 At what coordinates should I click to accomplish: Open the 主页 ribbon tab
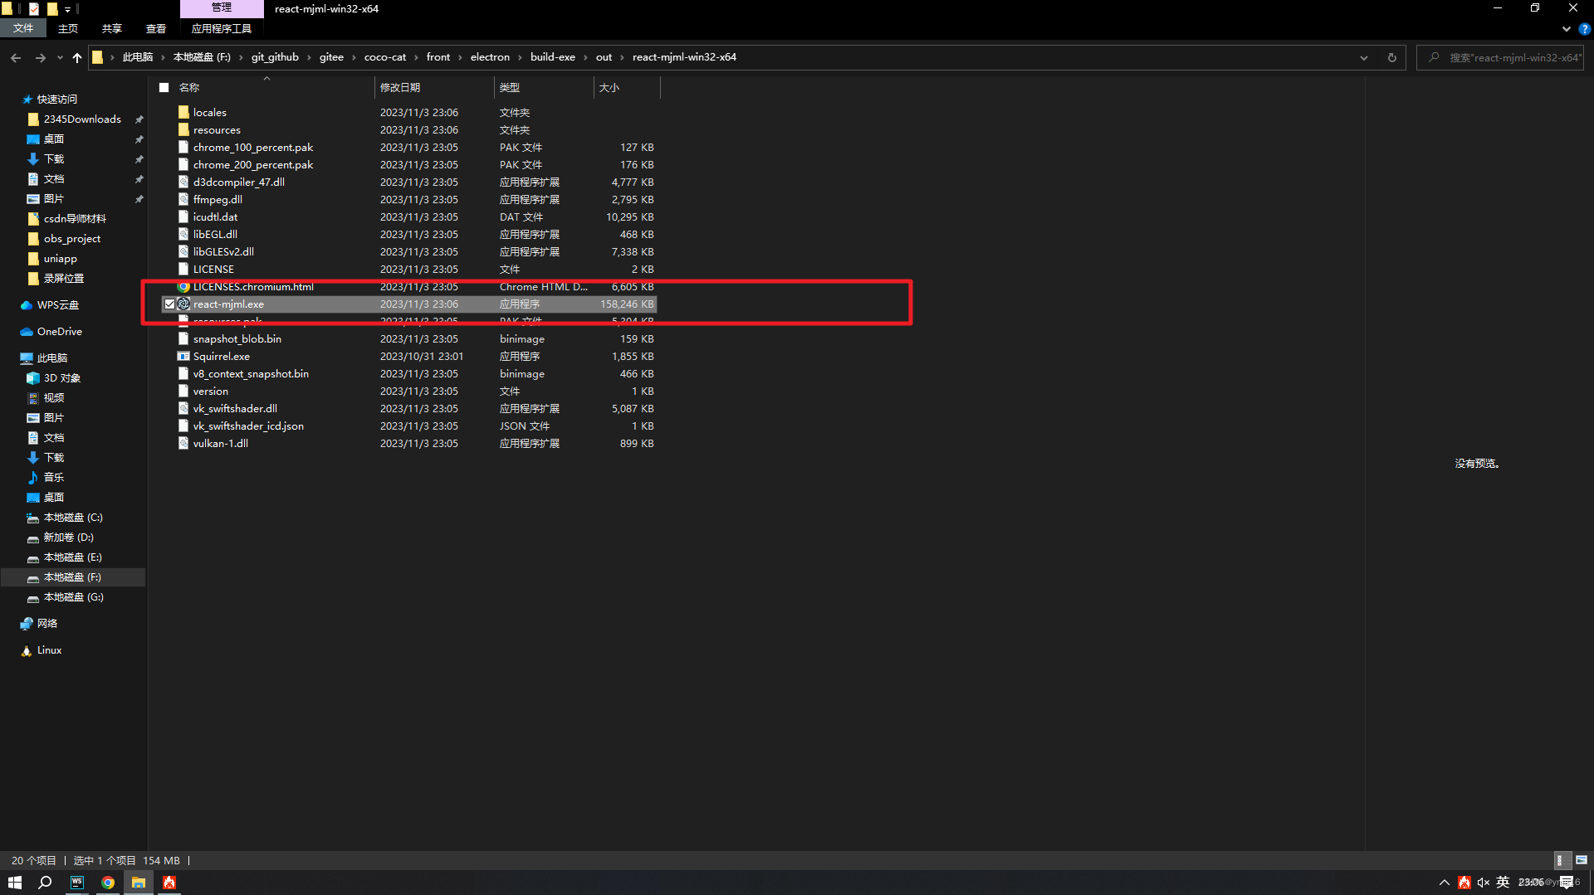[68, 28]
